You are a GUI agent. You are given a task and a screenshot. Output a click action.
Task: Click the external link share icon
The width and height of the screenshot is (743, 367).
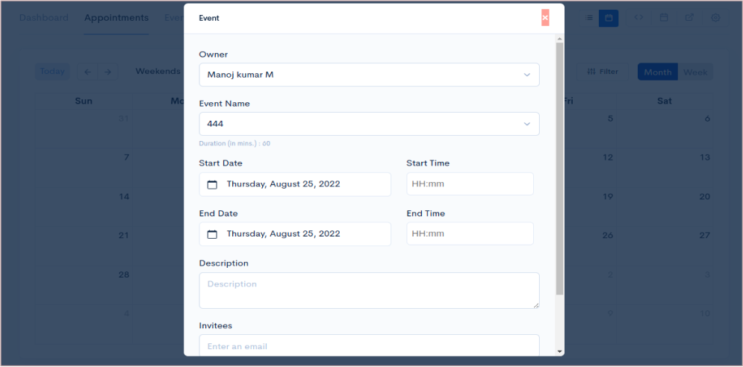click(689, 18)
